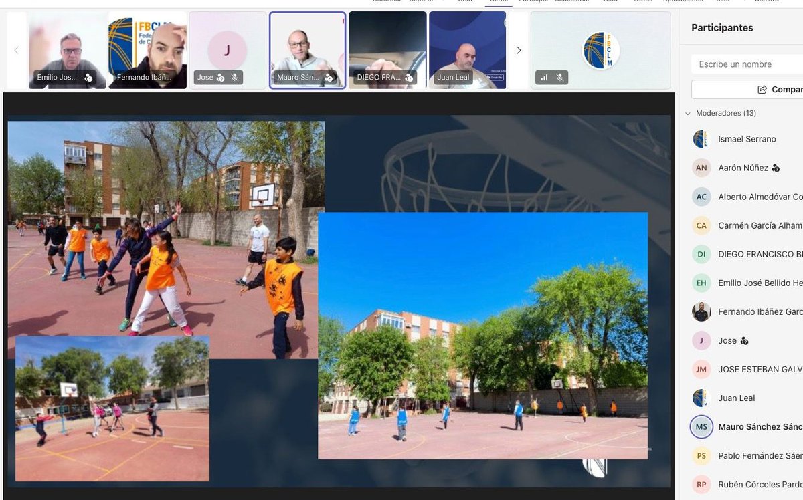Select Emilio José's video tile
The width and height of the screenshot is (803, 500).
pos(67,50)
